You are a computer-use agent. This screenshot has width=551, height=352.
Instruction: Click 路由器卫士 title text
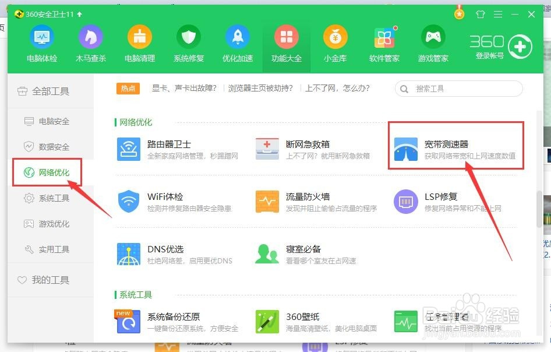(x=169, y=144)
